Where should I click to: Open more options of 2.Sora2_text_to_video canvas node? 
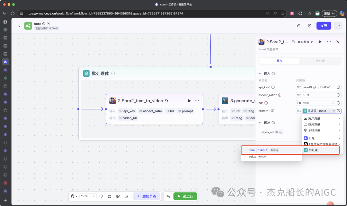click(x=197, y=101)
